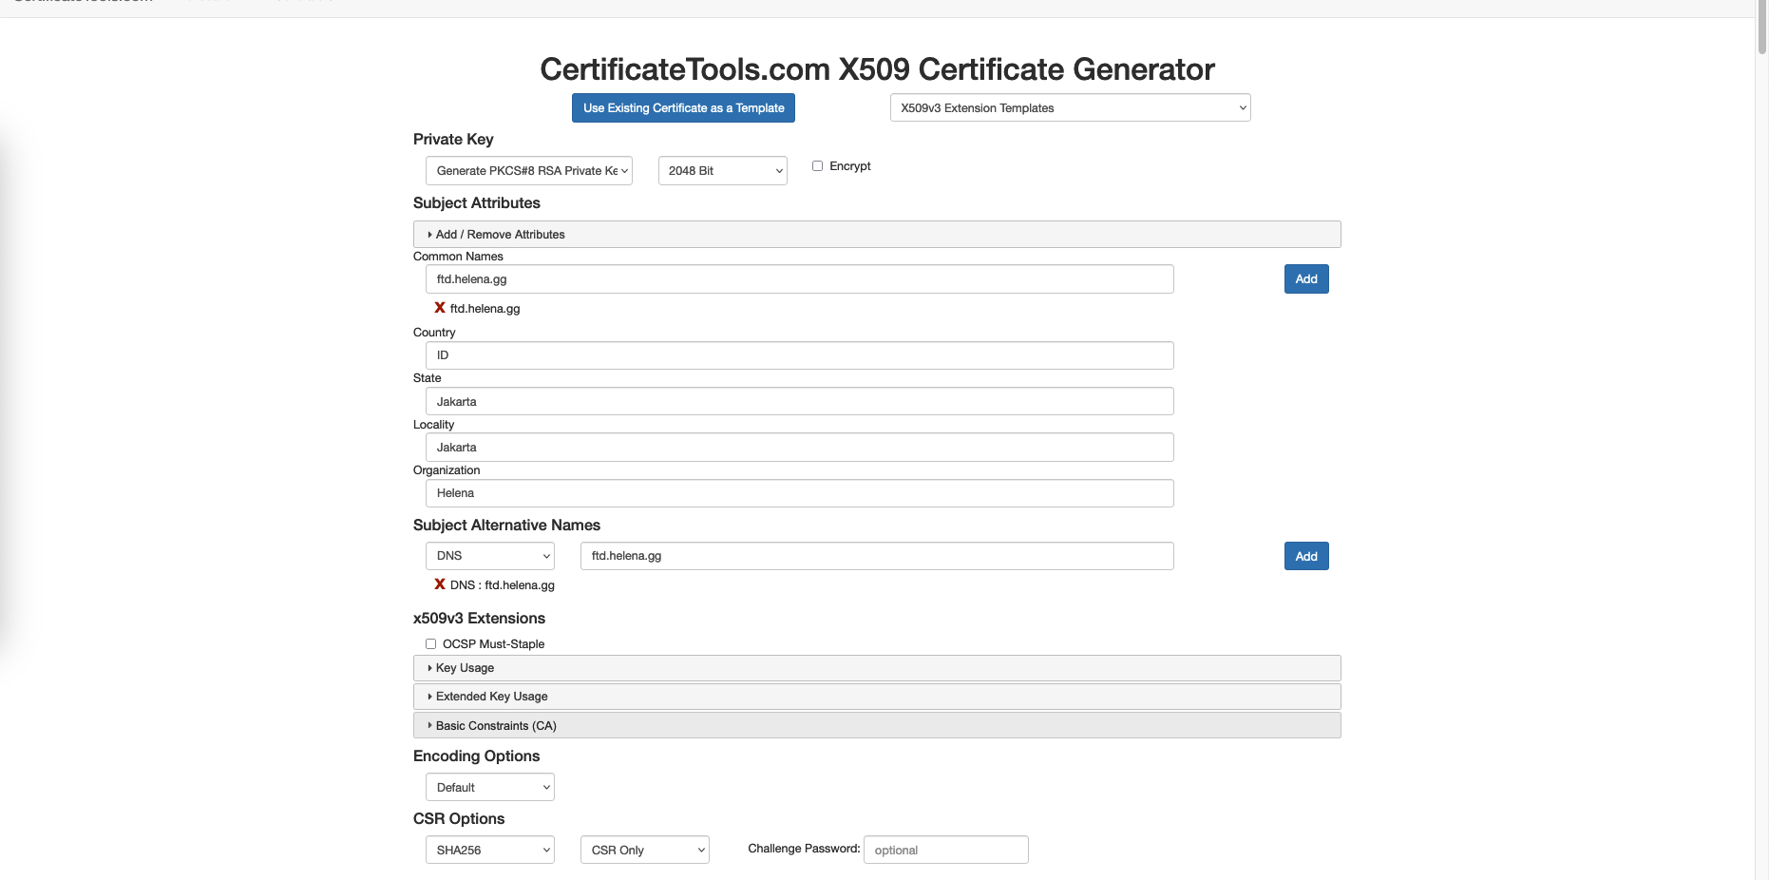This screenshot has width=1769, height=880.
Task: Open the private key type dropdown
Action: pyautogui.click(x=528, y=171)
